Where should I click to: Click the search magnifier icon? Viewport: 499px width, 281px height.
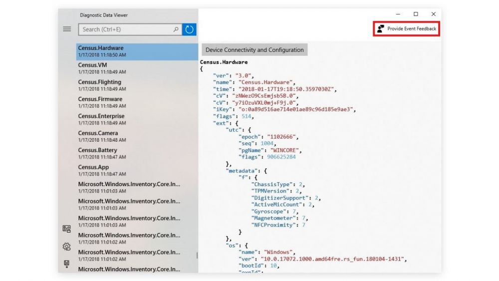[x=176, y=29]
